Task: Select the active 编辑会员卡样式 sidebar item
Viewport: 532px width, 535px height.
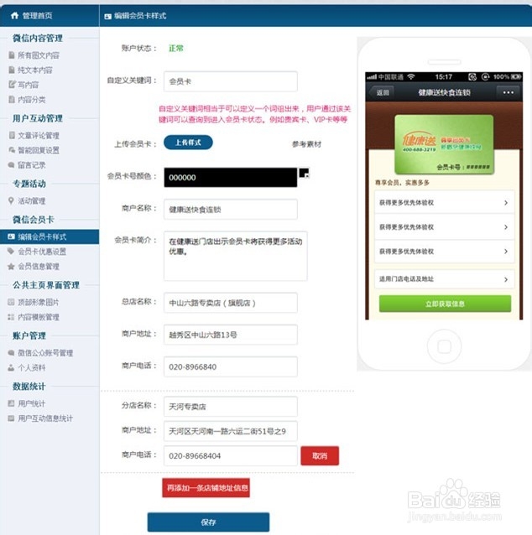Action: (x=50, y=236)
